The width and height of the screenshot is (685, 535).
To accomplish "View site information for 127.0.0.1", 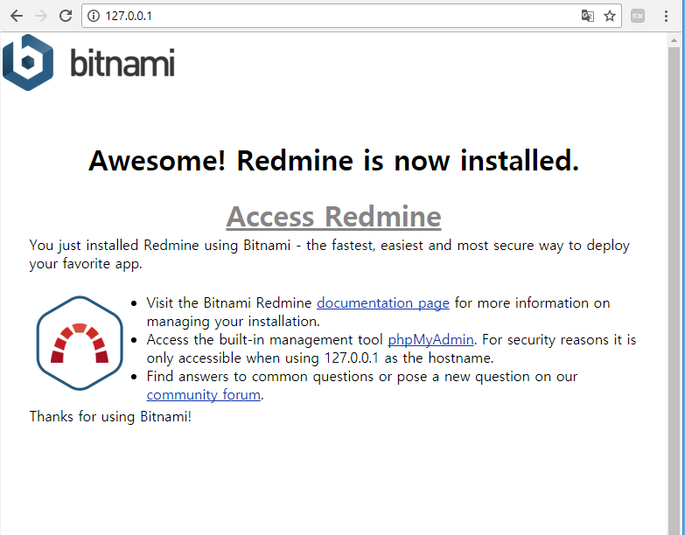I will [x=94, y=16].
